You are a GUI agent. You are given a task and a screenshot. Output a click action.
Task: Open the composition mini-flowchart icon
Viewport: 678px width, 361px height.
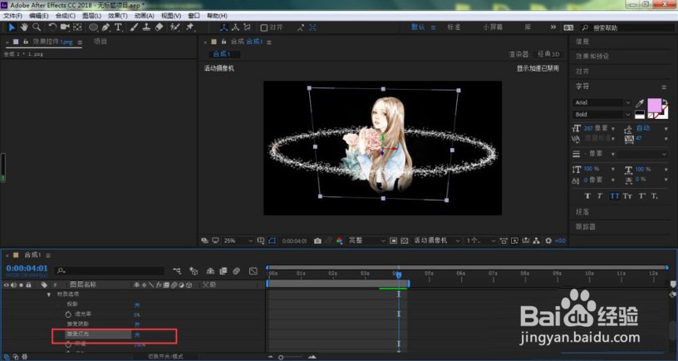coord(177,271)
